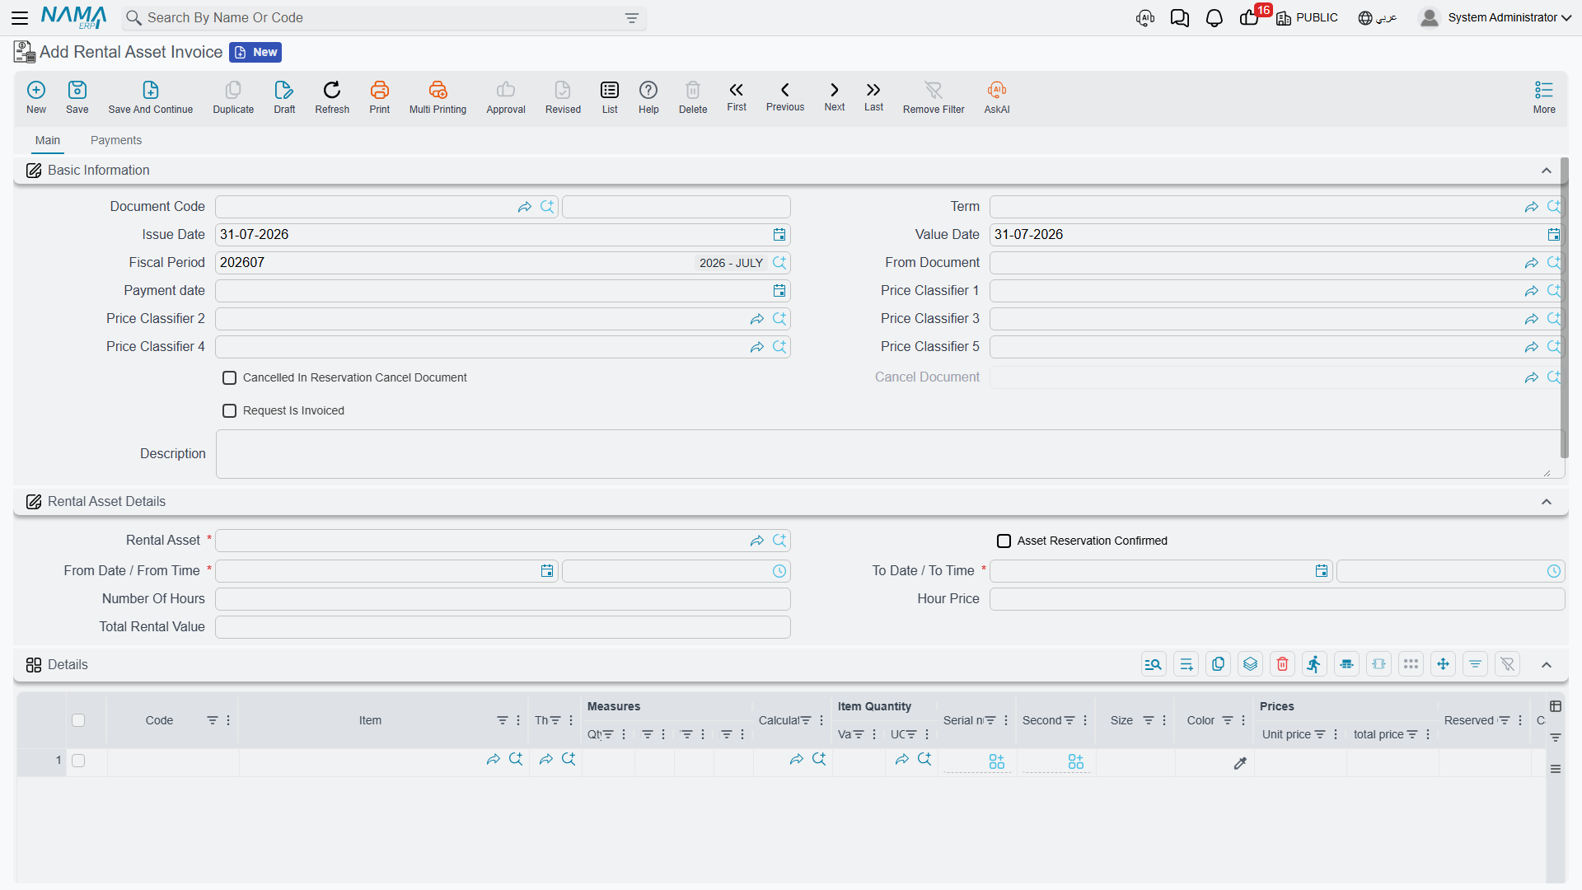Click Remove Filter
The width and height of the screenshot is (1582, 890).
pos(934,96)
